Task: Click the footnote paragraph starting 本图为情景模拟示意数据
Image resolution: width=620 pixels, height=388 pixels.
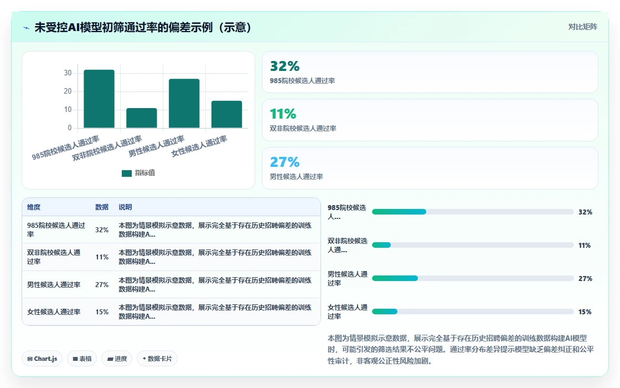Action: point(461,350)
